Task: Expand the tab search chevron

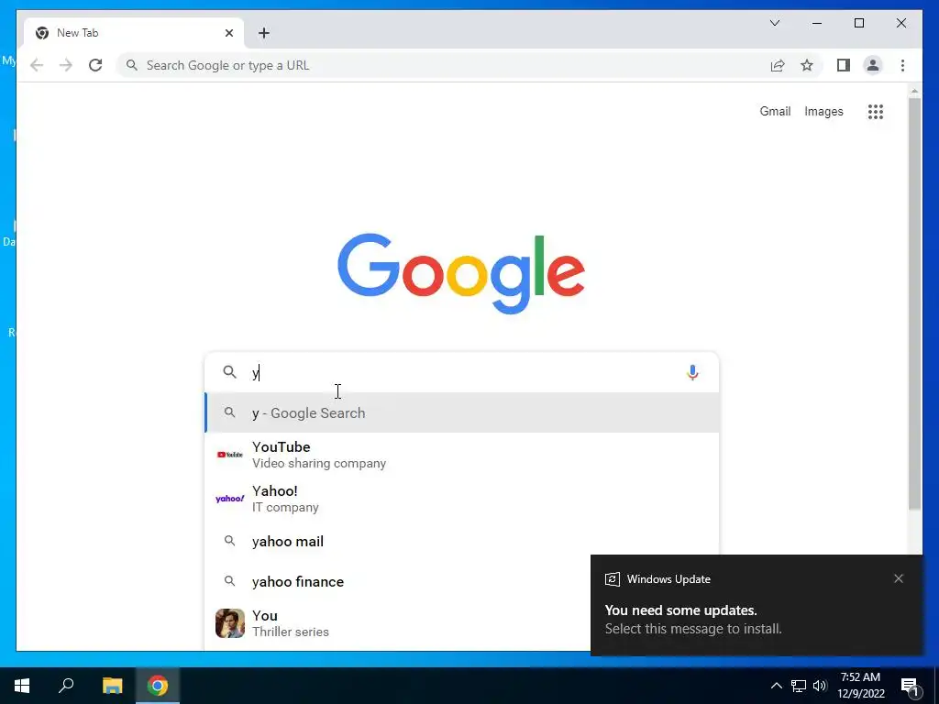Action: 774,23
